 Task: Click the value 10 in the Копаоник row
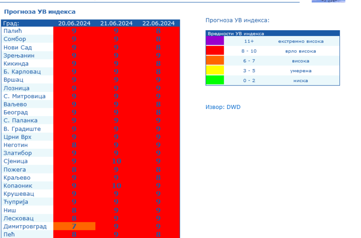[x=116, y=186]
